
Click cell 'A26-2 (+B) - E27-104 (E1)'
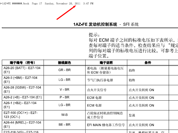tap(23, 97)
